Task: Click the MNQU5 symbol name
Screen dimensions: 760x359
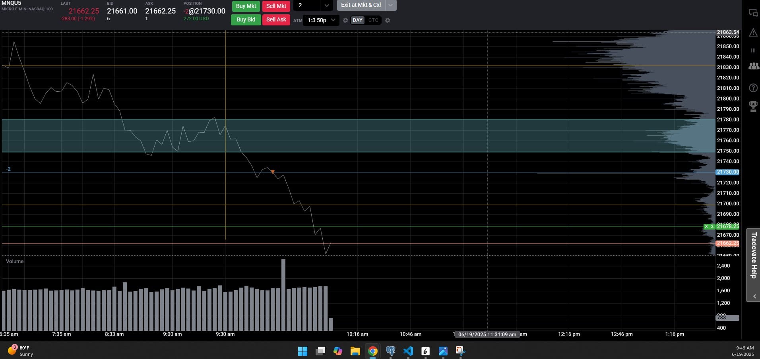Action: (11, 3)
